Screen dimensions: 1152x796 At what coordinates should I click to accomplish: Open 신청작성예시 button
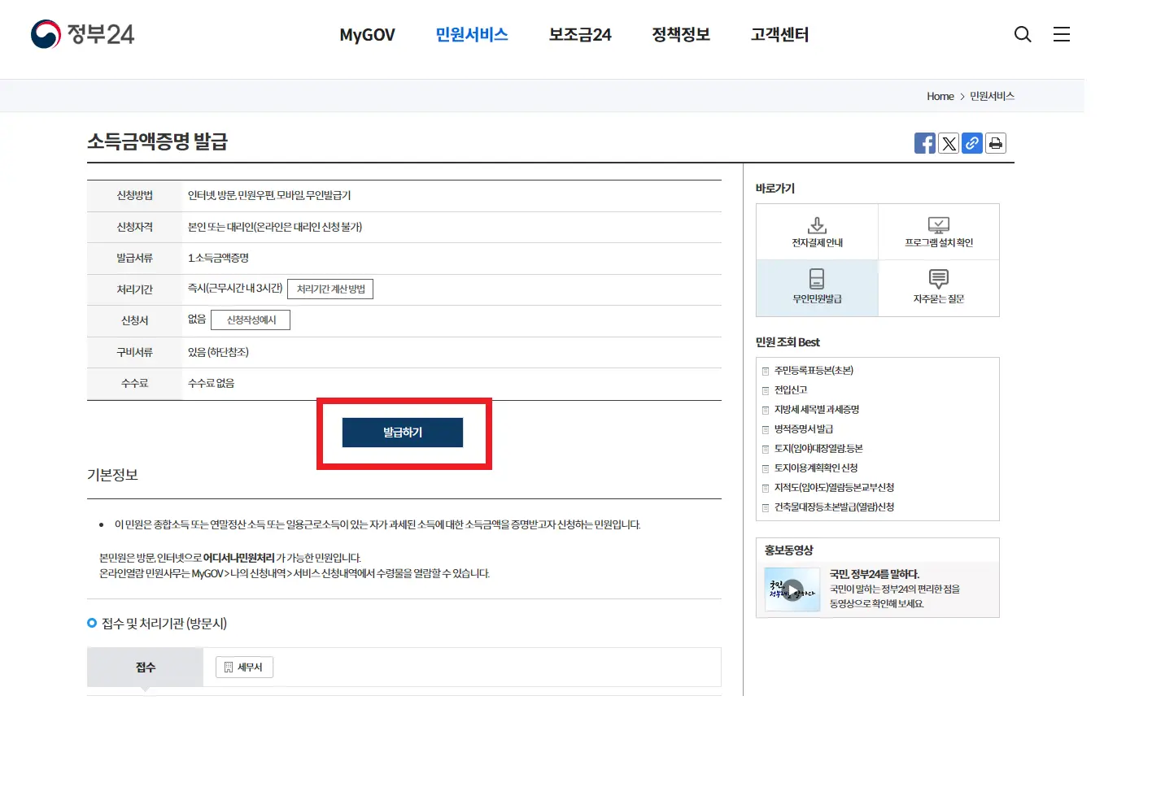point(251,320)
